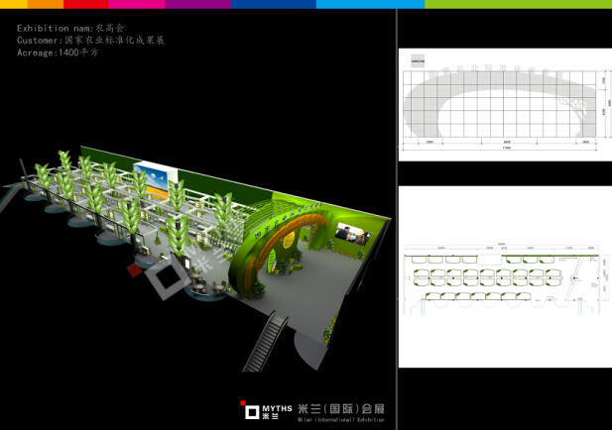Click the "米兰(国际)会展" brand text

pyautogui.click(x=339, y=407)
